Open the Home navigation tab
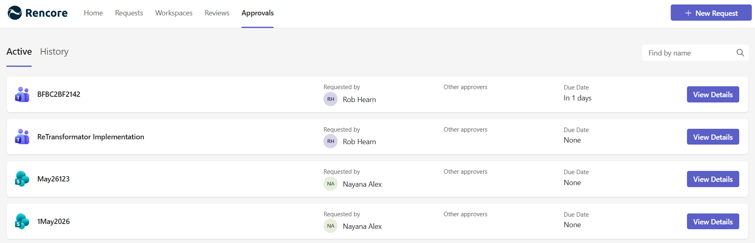The height and width of the screenshot is (243, 755). pos(93,13)
